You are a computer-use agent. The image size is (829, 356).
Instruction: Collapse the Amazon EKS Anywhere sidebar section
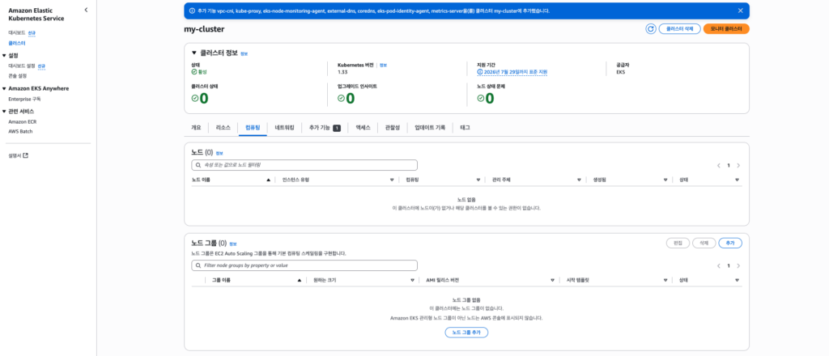(4, 88)
